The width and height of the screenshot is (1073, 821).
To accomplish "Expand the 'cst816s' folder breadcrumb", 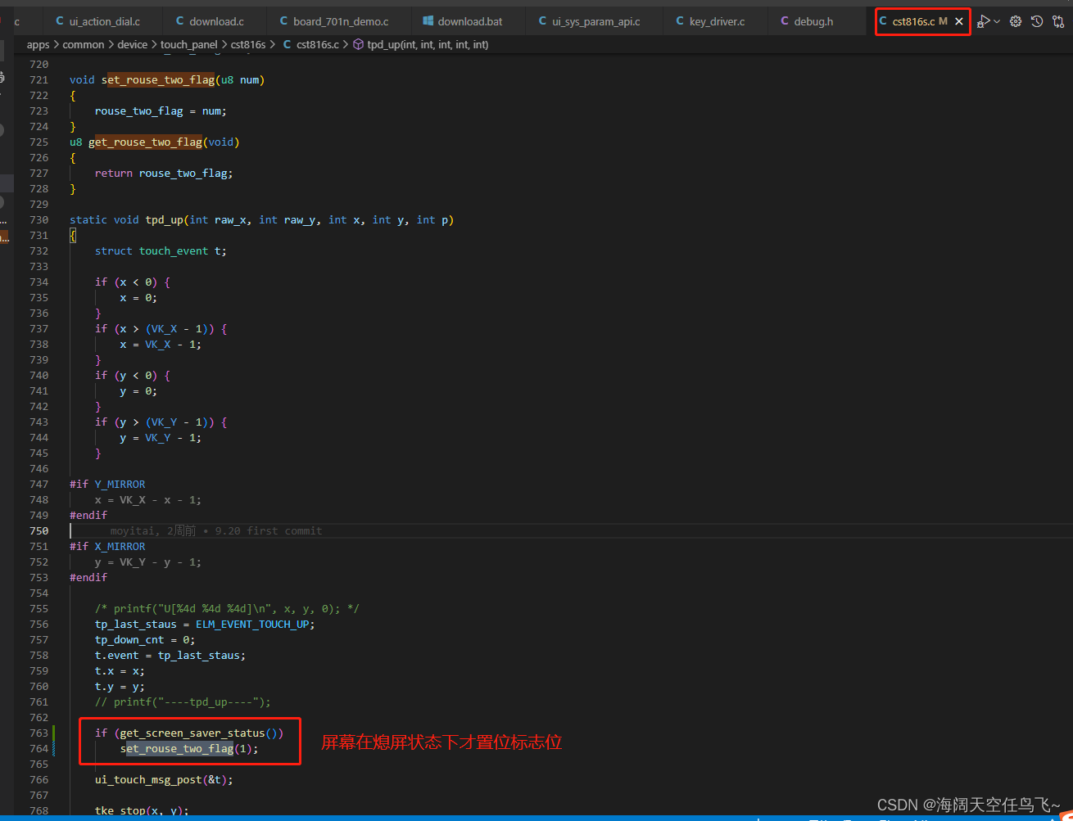I will click(x=248, y=44).
